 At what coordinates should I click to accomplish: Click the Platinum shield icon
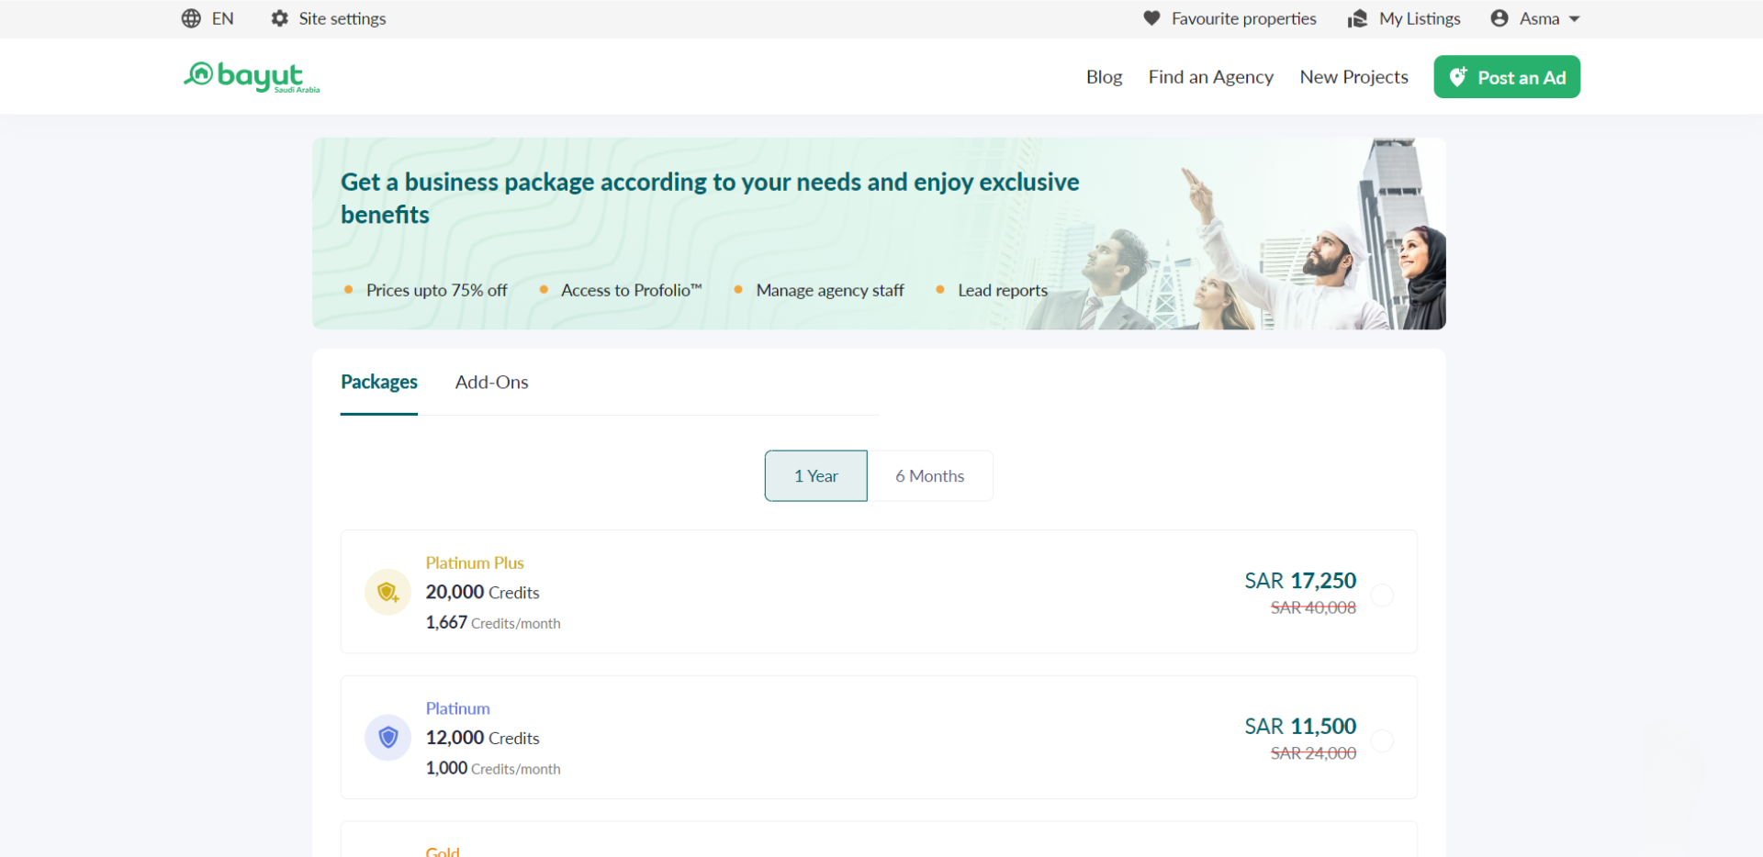pyautogui.click(x=387, y=738)
